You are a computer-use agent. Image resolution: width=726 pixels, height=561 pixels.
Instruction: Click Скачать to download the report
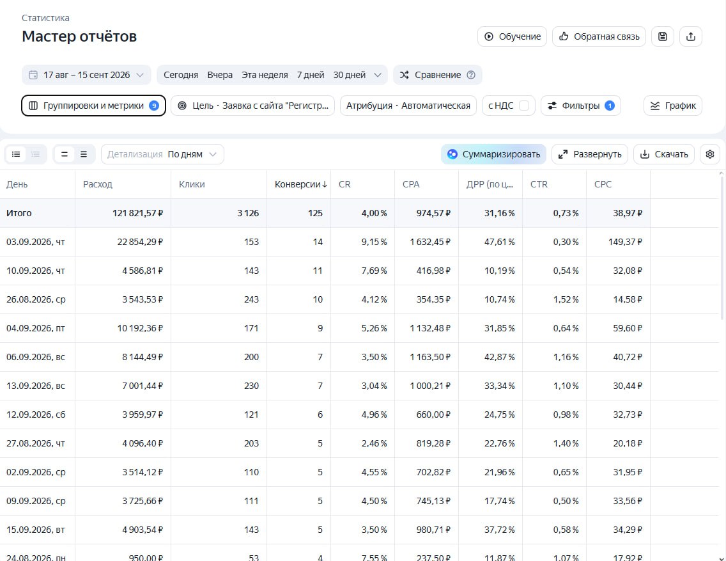pyautogui.click(x=664, y=154)
